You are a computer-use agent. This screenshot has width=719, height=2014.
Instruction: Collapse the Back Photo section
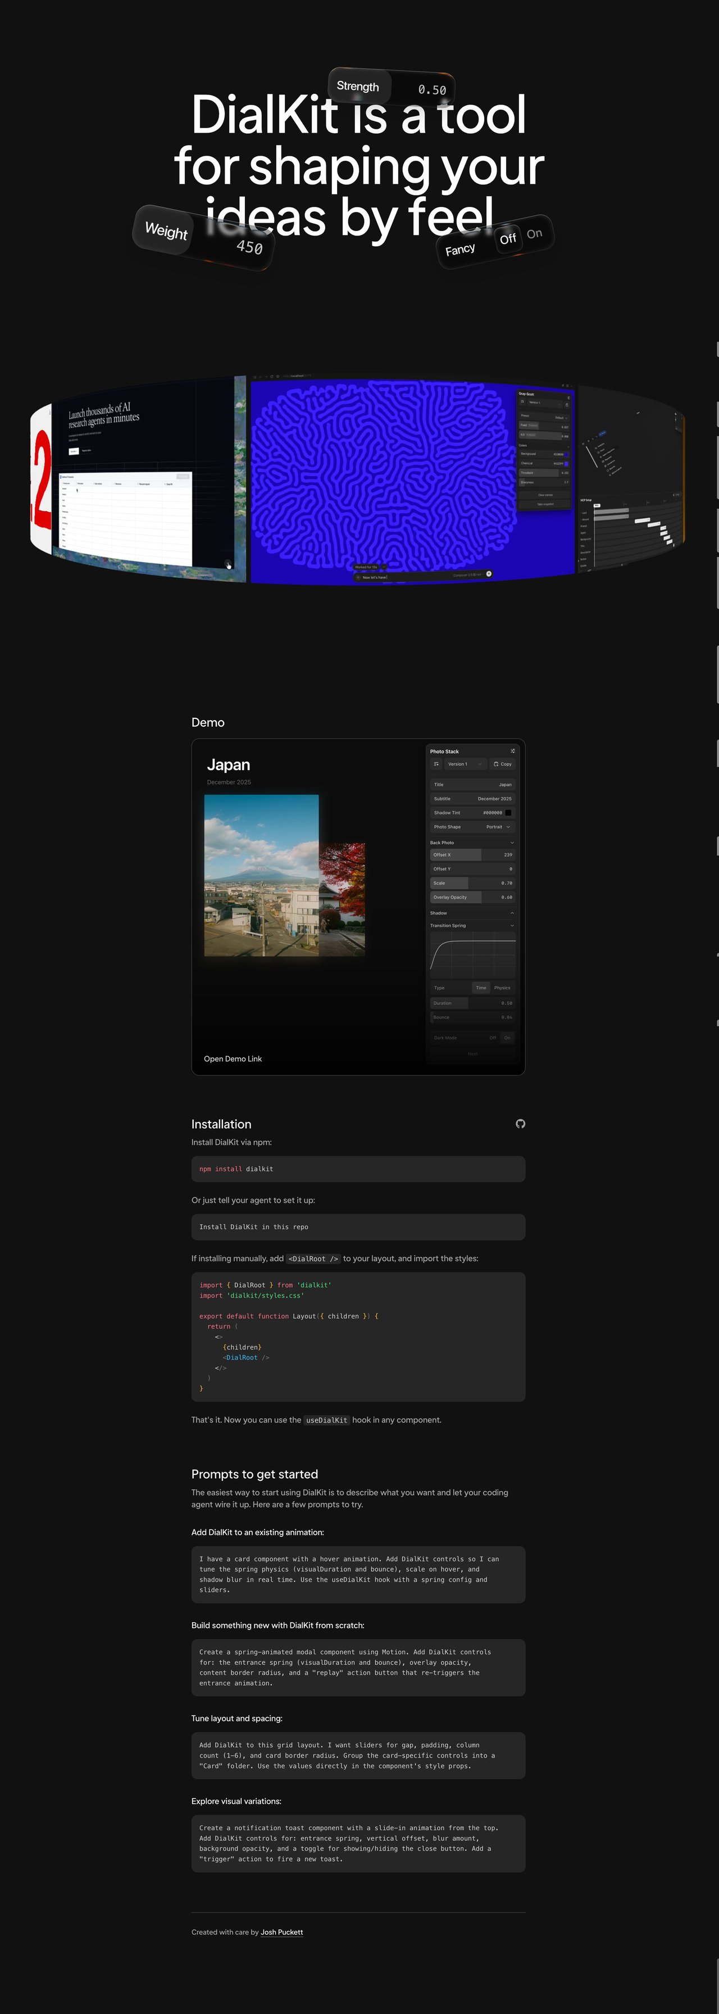[x=472, y=843]
